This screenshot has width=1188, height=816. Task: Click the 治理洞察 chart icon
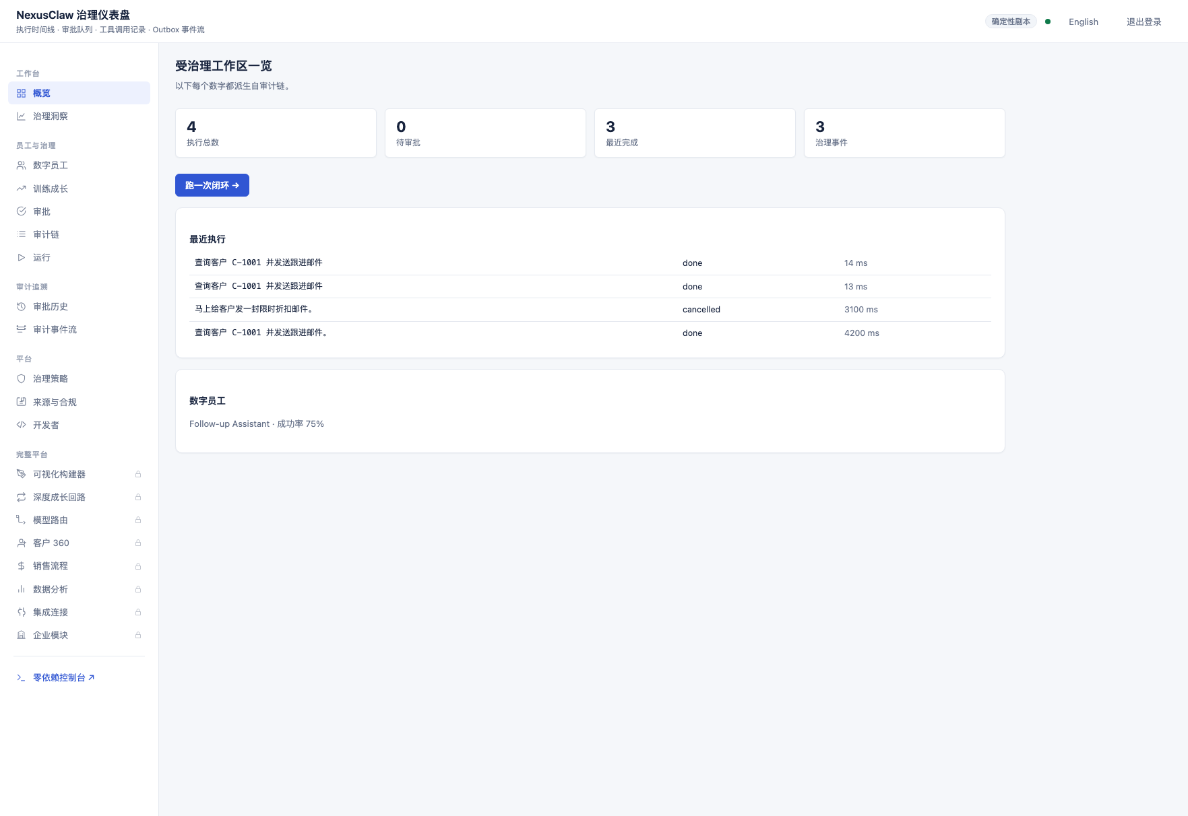(21, 116)
